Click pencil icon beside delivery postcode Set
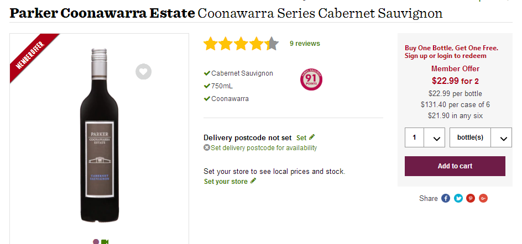Viewport: 522px width, 244px height. [312, 137]
